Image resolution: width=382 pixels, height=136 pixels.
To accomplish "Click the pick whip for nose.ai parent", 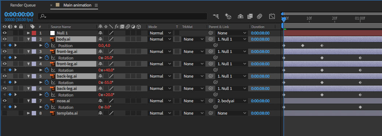I will [x=211, y=101].
